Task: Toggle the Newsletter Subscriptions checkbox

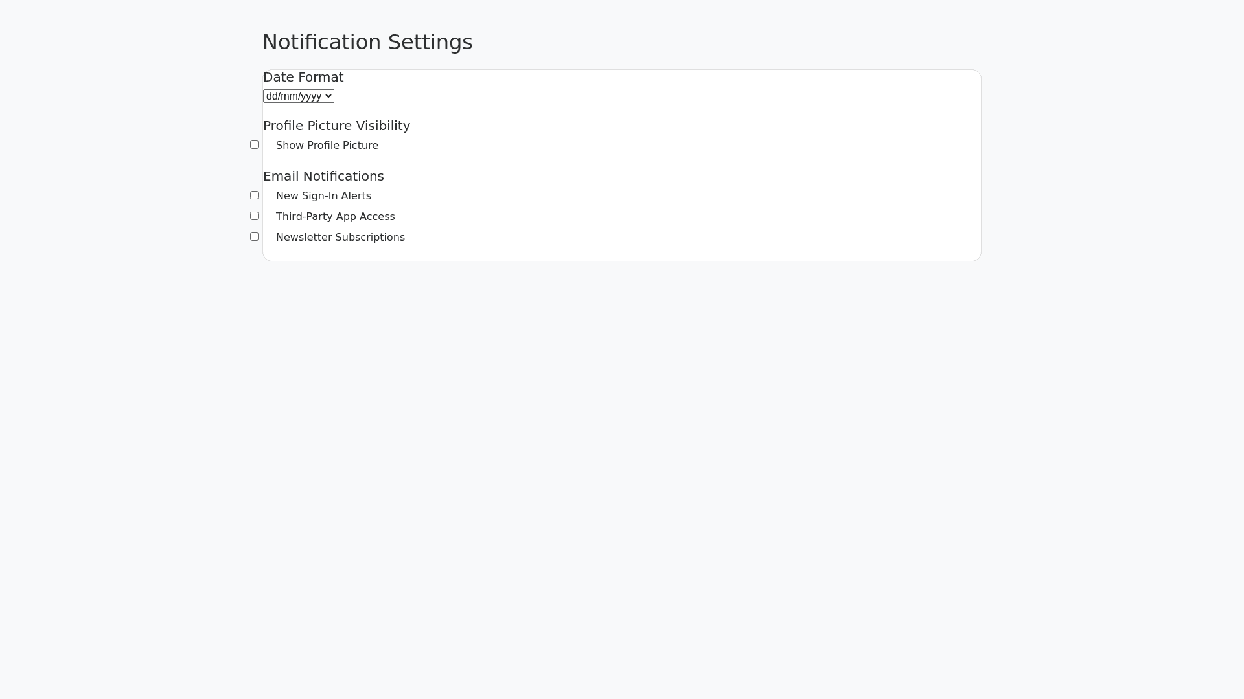Action: pyautogui.click(x=254, y=237)
